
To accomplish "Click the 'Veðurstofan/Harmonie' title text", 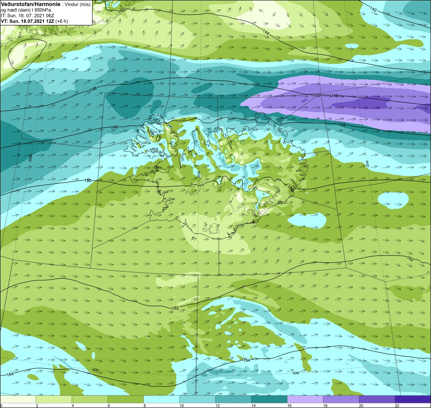I will (31, 5).
